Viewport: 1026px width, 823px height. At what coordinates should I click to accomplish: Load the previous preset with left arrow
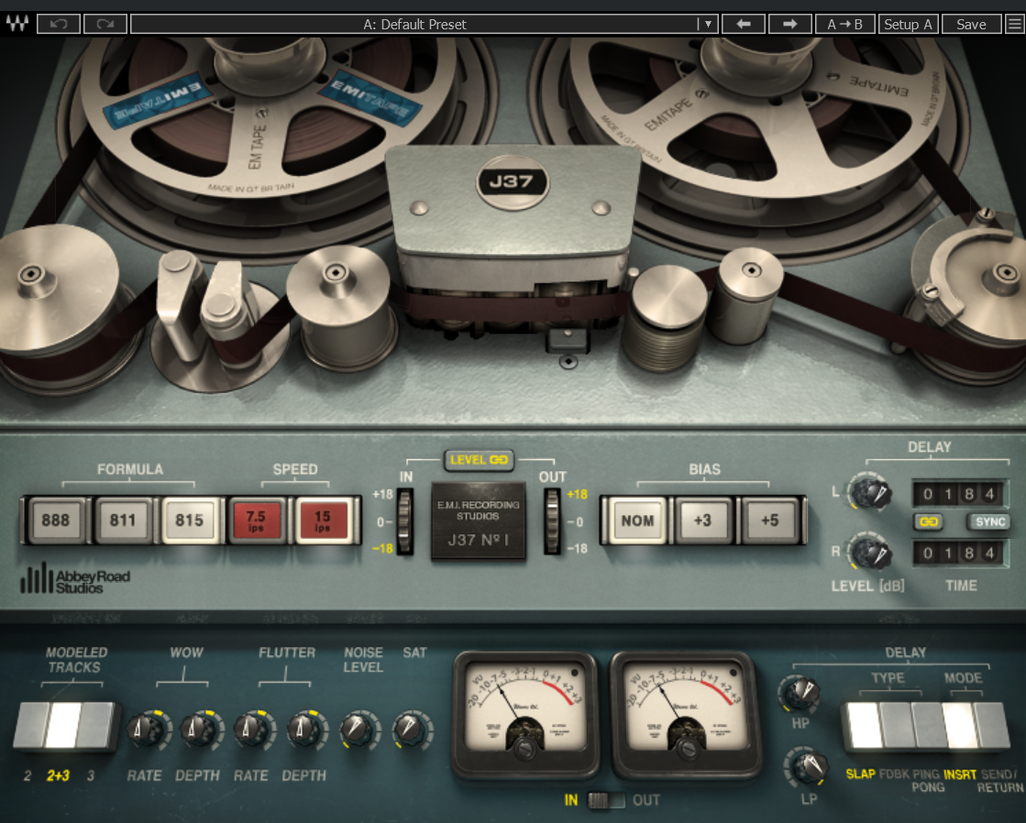[744, 24]
